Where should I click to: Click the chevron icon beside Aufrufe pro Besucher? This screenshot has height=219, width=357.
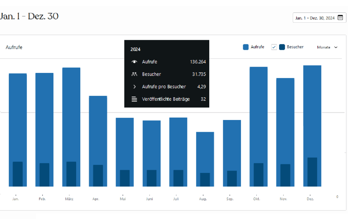pyautogui.click(x=134, y=86)
